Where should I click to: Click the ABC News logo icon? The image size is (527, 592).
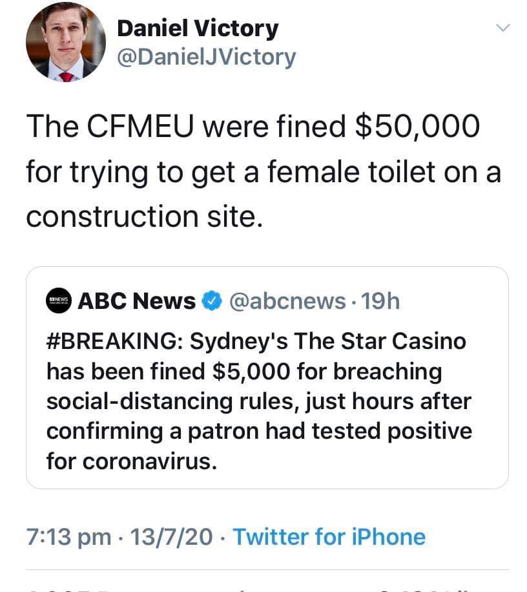pyautogui.click(x=58, y=301)
